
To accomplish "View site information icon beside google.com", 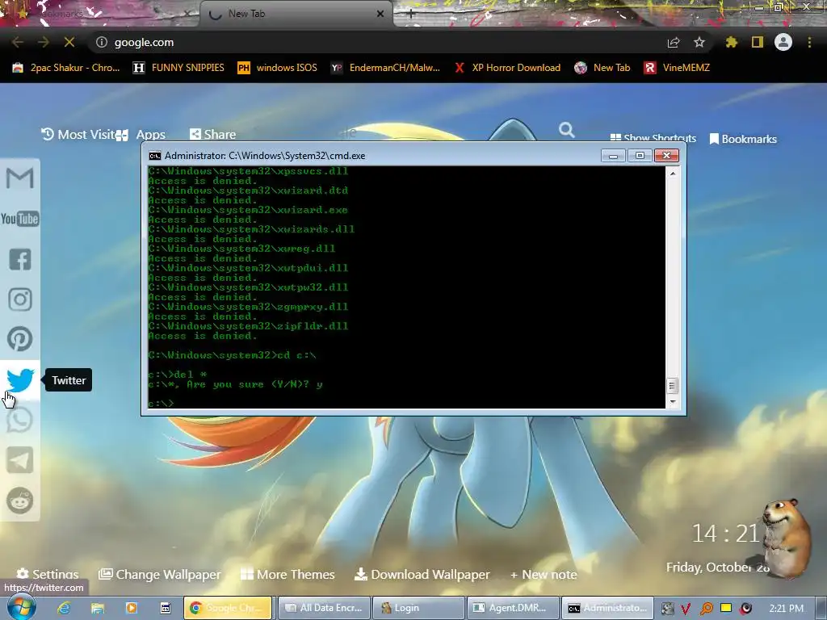I will (x=102, y=42).
